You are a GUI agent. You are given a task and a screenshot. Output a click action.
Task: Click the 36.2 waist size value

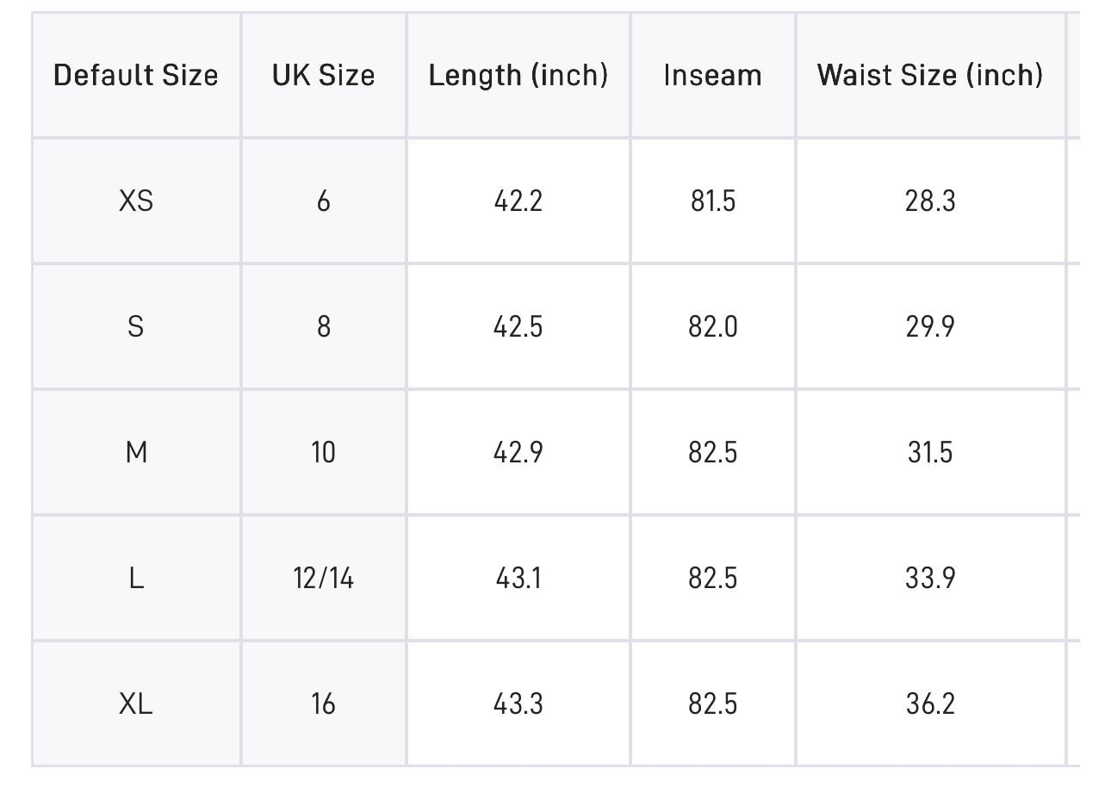coord(930,704)
